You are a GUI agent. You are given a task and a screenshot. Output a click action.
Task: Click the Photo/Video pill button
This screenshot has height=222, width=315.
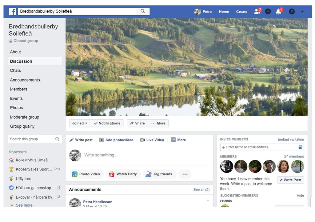86,174
